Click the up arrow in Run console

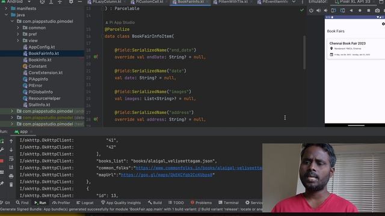[x=11, y=141]
